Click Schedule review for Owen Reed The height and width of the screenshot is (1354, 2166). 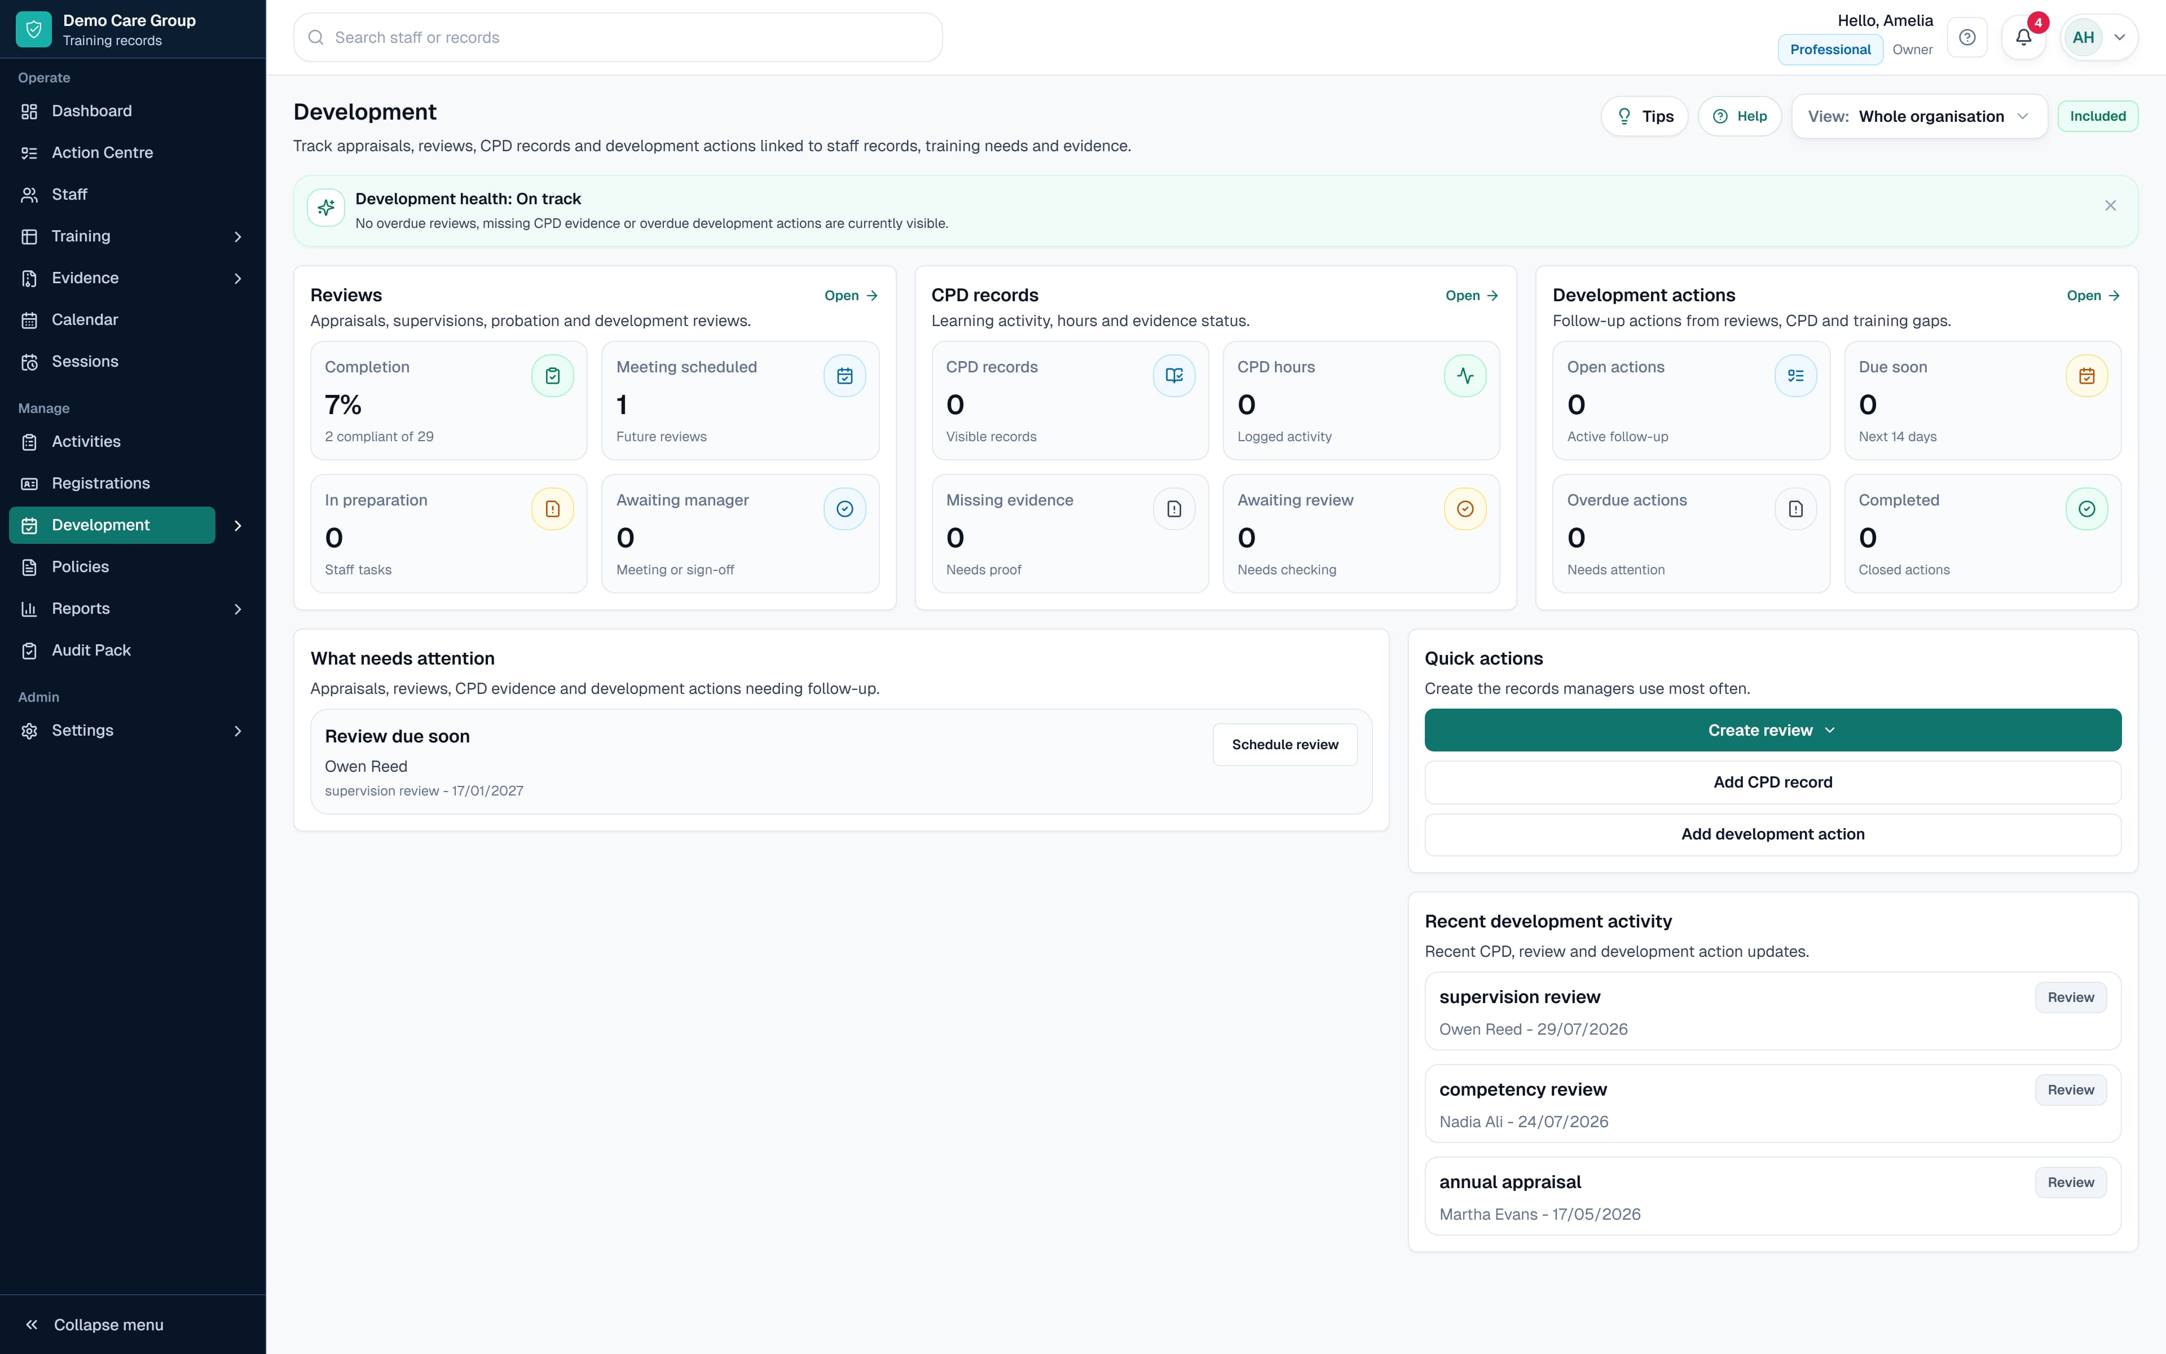[x=1284, y=745]
